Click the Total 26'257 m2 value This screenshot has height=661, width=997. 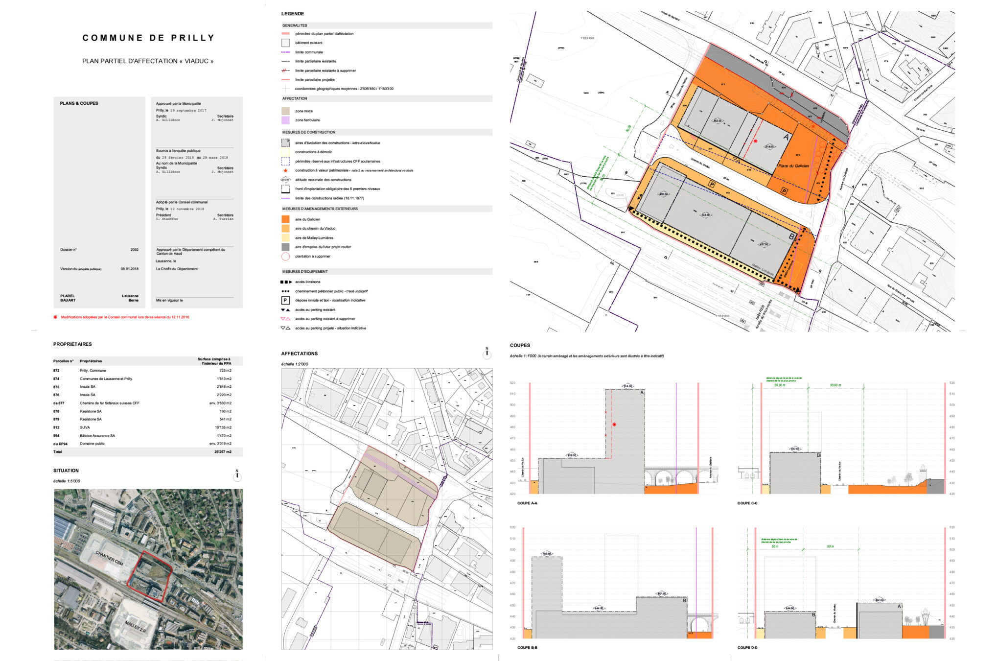point(223,452)
